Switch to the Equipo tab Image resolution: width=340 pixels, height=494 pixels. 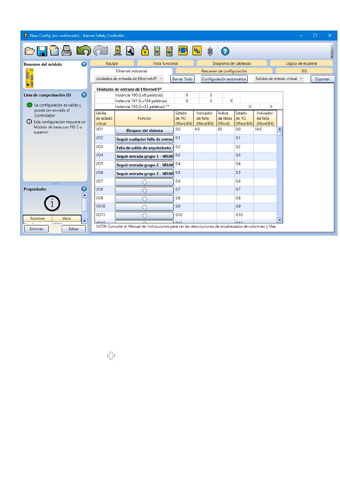(112, 63)
